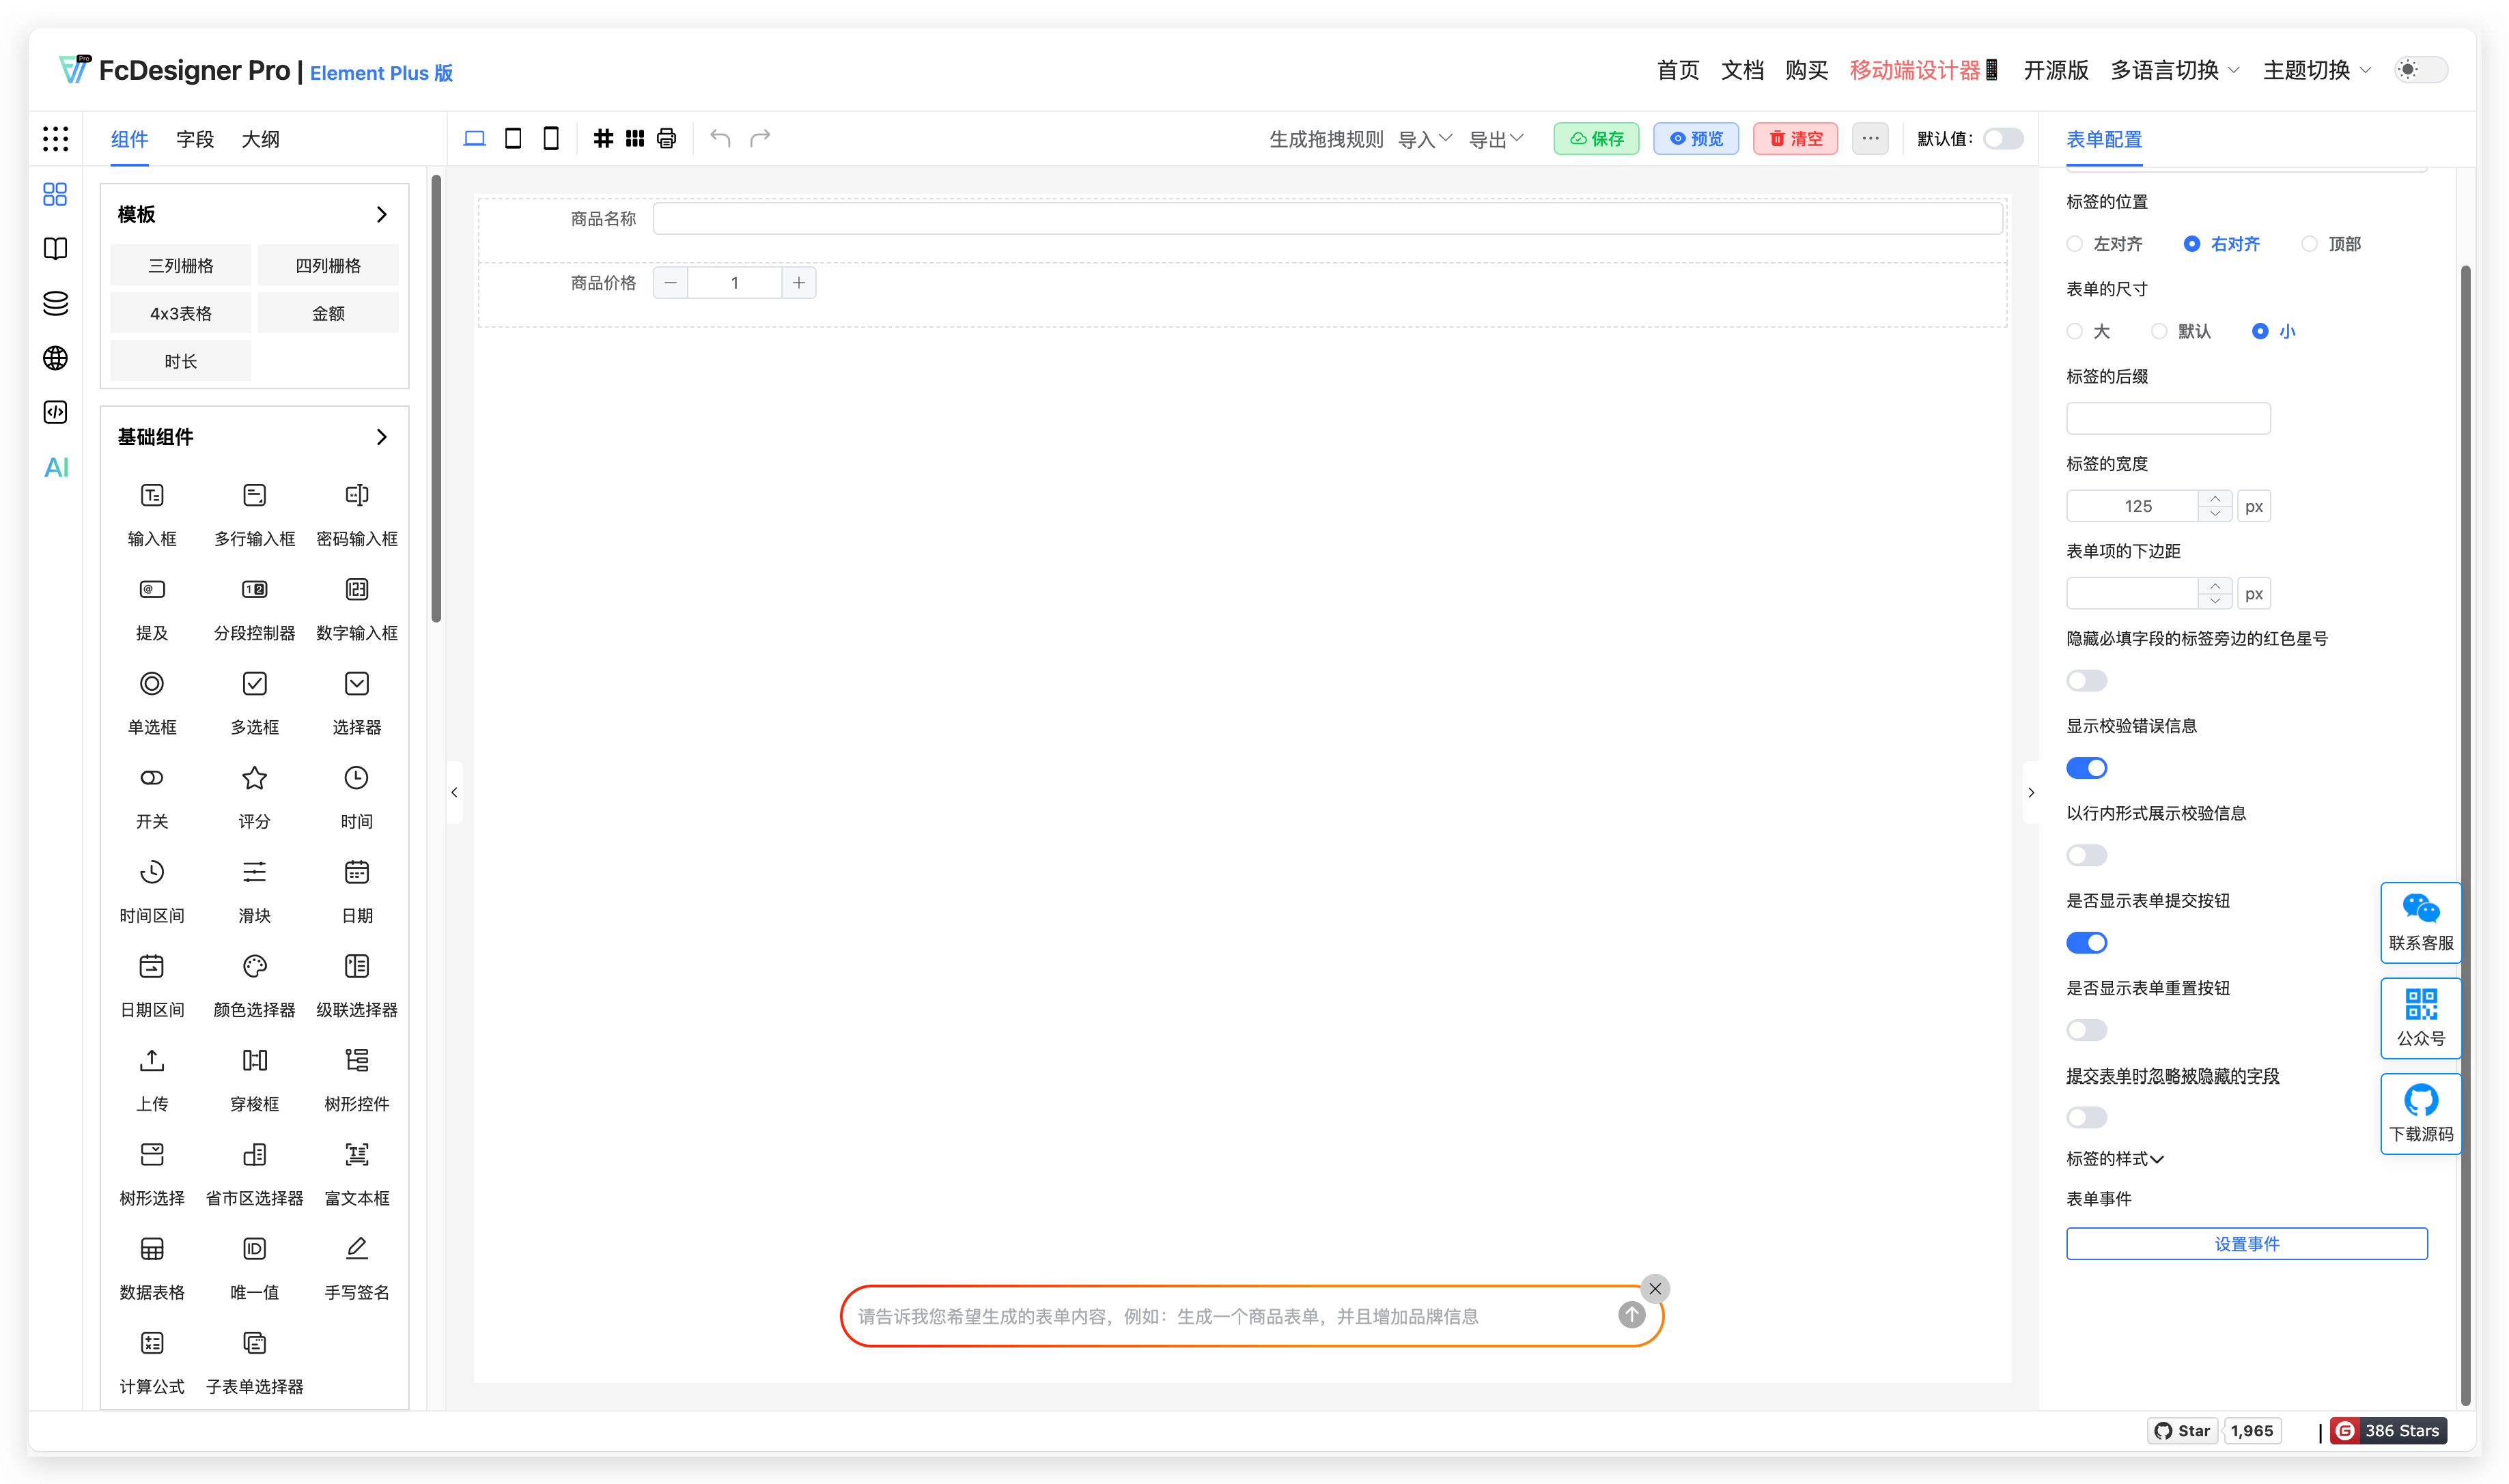This screenshot has width=2509, height=1484.
Task: Open the globe icon in left sidebar
Action: 56,358
